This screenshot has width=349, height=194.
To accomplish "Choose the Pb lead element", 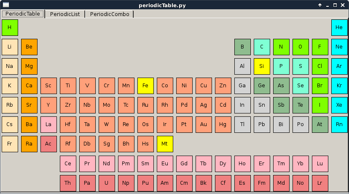I will (x=262, y=124).
